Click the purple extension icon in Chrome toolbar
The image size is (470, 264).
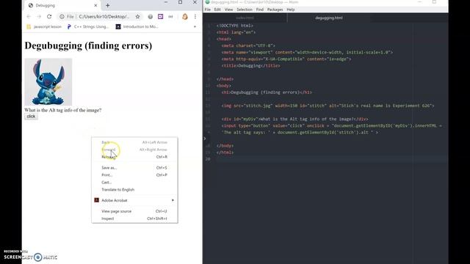(161, 17)
